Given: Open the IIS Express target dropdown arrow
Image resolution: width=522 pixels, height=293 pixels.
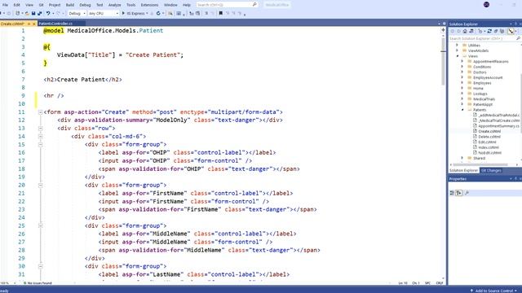Looking at the screenshot, I should 147,13.
